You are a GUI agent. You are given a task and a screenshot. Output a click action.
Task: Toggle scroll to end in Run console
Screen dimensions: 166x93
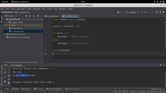[9, 79]
